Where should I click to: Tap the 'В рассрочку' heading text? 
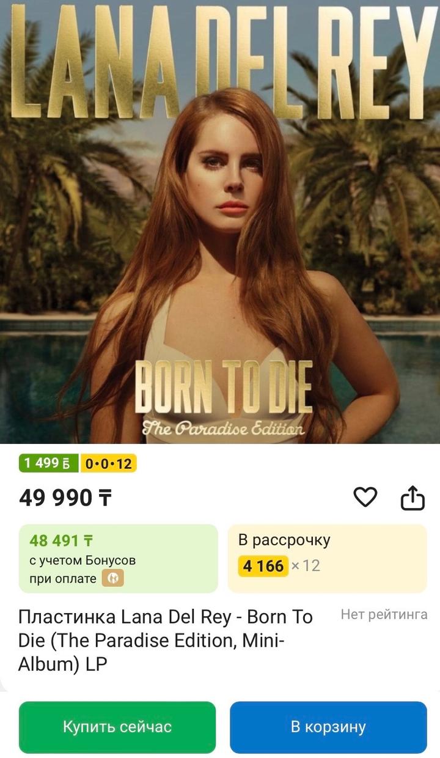click(x=284, y=540)
